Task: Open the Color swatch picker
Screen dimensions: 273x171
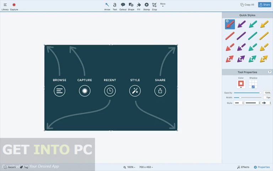Action: coord(241,84)
